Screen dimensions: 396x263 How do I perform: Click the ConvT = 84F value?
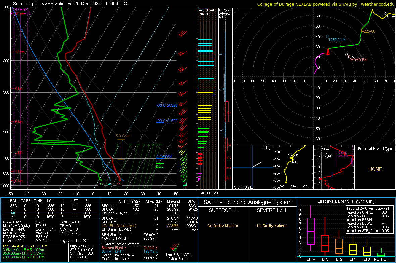[x=46, y=230]
